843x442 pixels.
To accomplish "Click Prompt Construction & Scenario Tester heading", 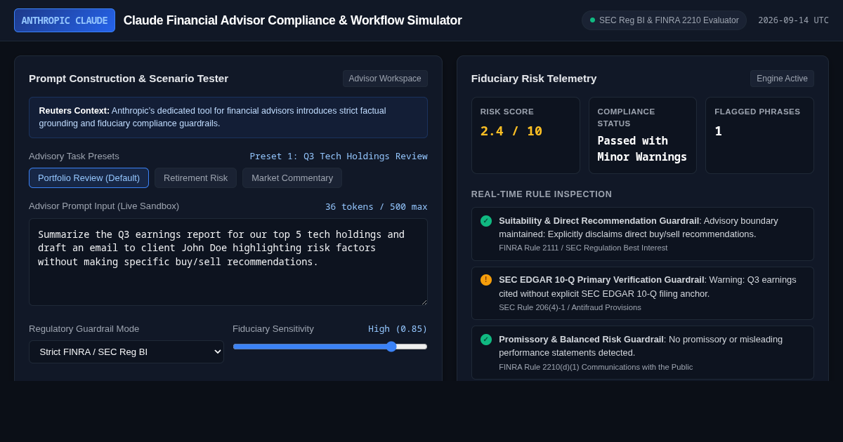I will coord(129,79).
